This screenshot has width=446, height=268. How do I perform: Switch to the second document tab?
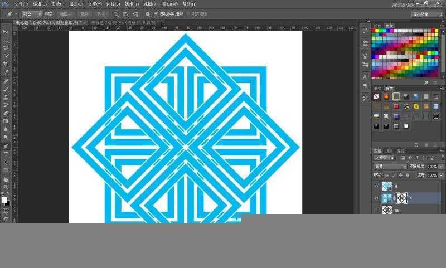point(125,22)
